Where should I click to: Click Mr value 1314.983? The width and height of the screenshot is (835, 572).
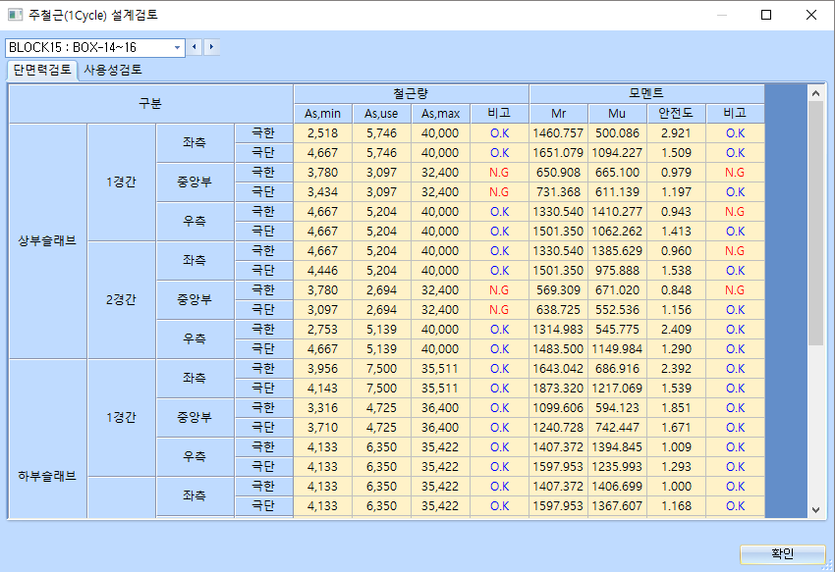tap(559, 330)
